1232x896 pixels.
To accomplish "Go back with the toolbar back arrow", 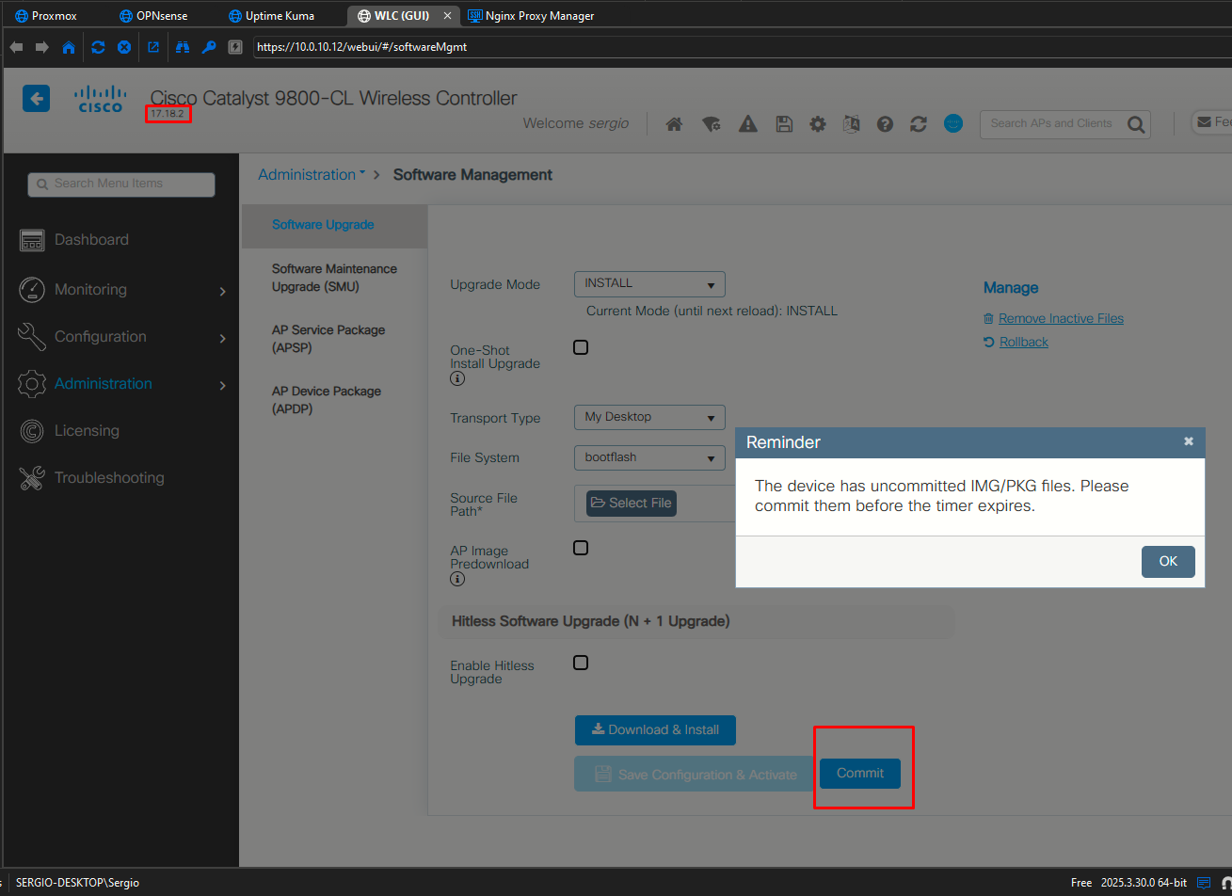I will [16, 47].
